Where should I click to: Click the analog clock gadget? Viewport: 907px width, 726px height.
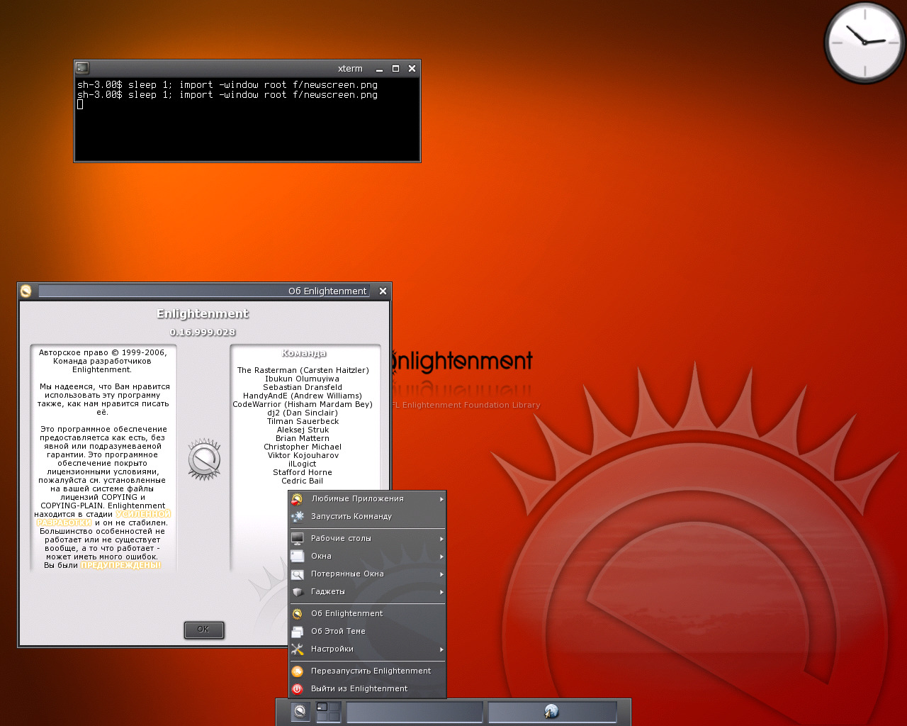click(864, 43)
